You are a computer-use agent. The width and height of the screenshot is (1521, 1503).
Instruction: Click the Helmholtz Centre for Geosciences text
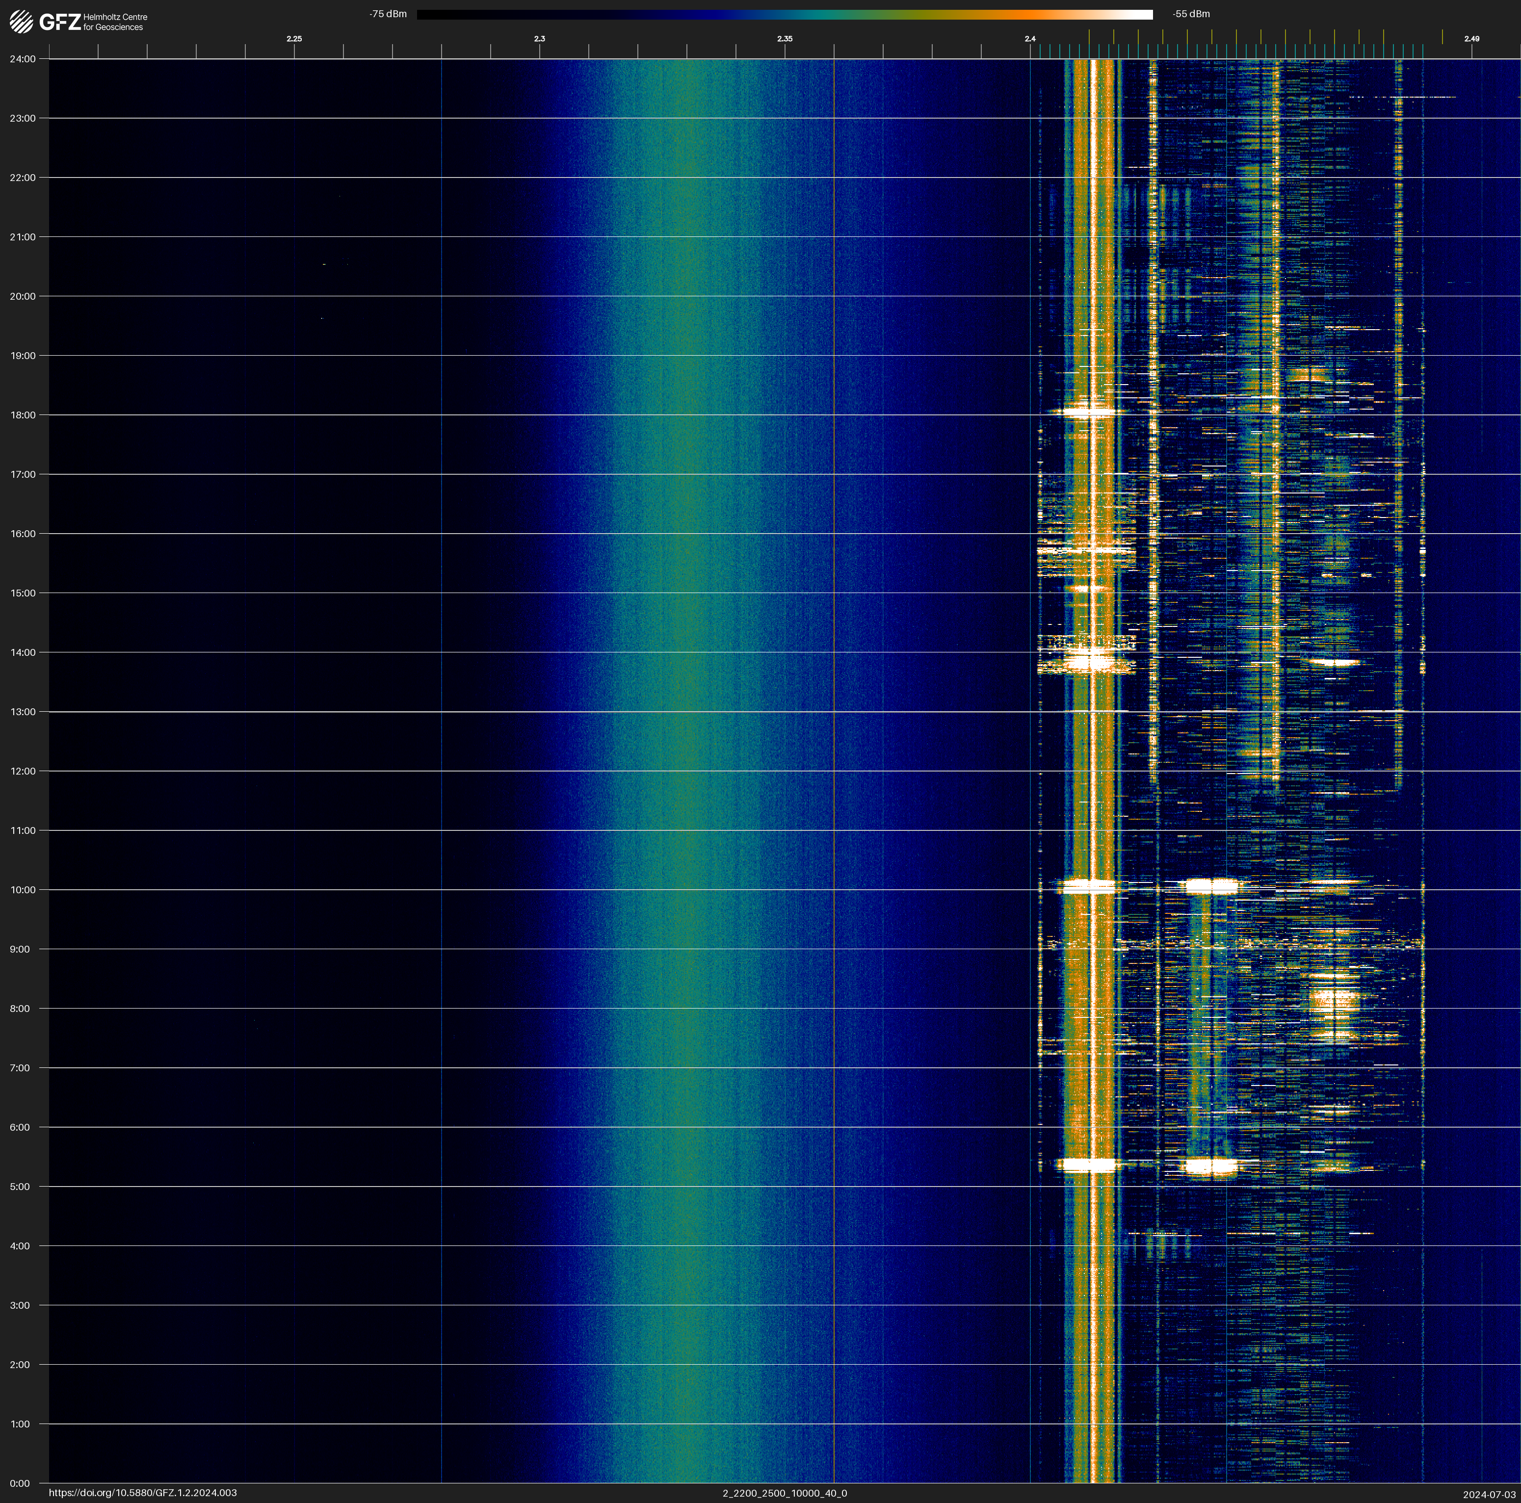tap(115, 22)
